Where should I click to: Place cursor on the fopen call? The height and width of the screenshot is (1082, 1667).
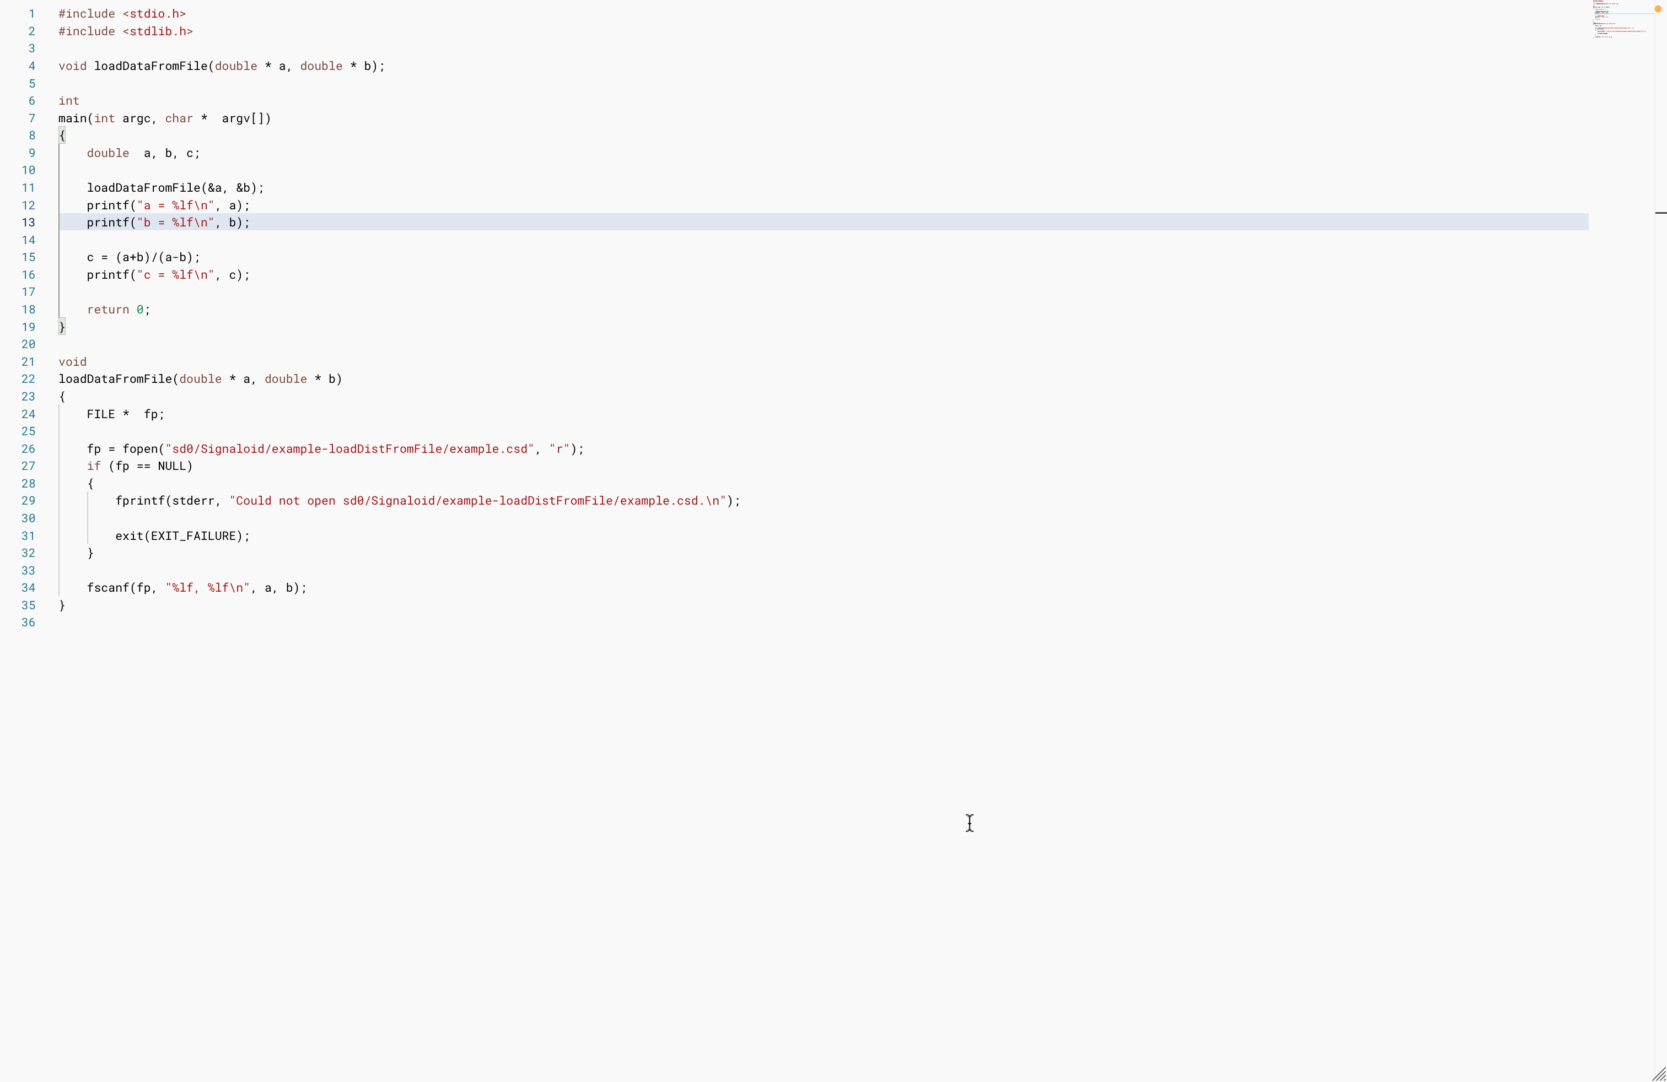coord(140,448)
